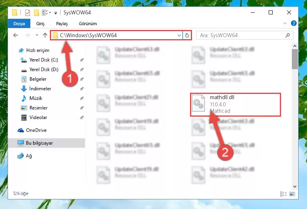Open Müzik folder in sidebar
Screen dimensions: 307x209
click(36, 98)
